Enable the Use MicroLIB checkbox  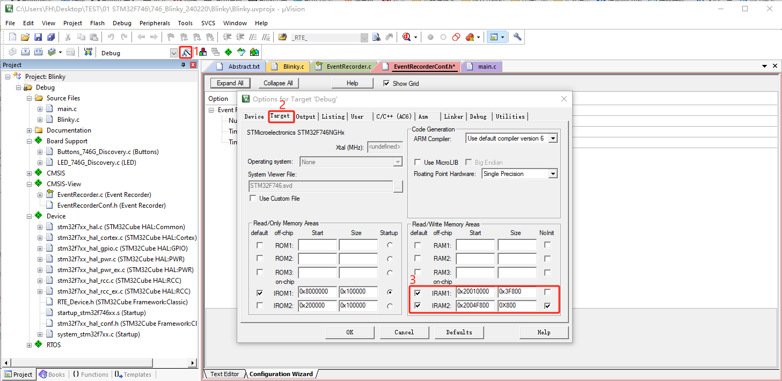(x=418, y=163)
